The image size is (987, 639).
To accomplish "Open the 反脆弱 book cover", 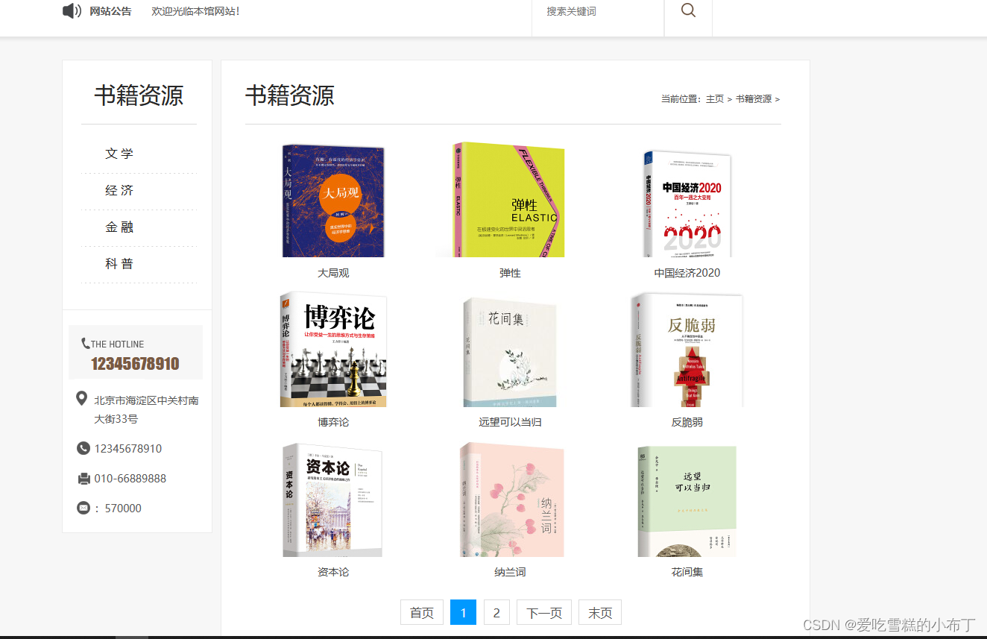I will coord(686,349).
